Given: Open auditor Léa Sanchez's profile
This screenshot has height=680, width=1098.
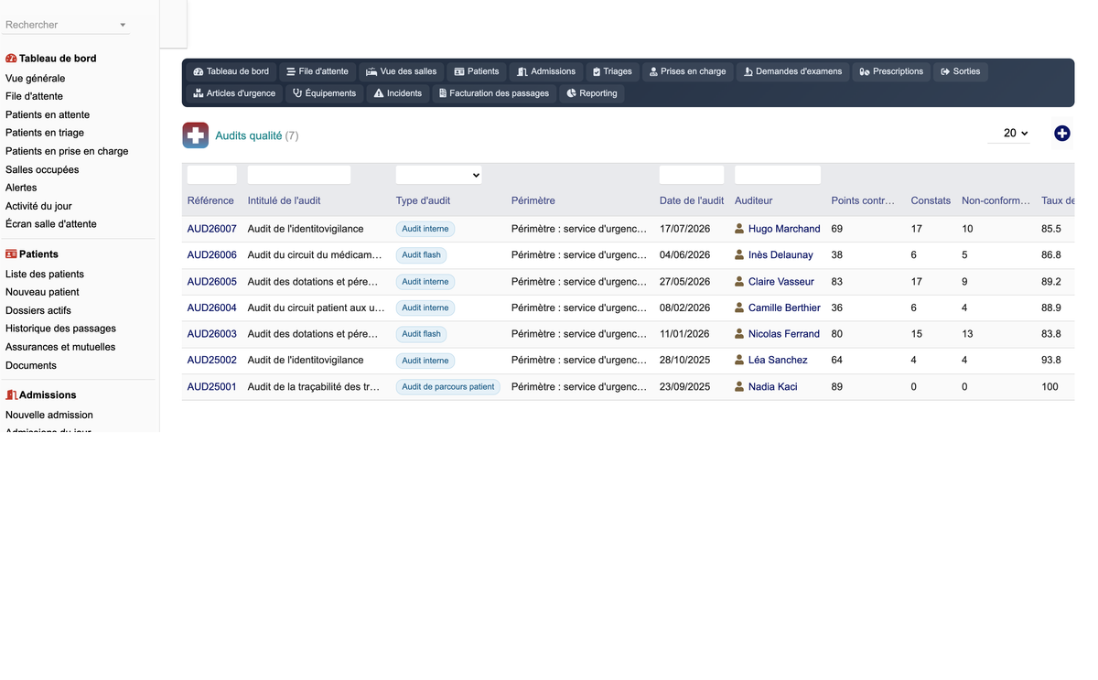Looking at the screenshot, I should point(778,361).
